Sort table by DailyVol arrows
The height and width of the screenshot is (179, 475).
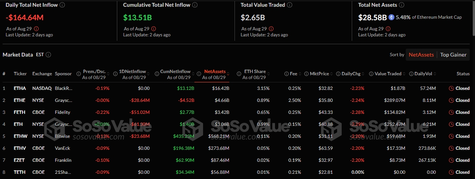[434, 74]
